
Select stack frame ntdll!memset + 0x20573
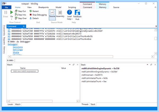92,75
